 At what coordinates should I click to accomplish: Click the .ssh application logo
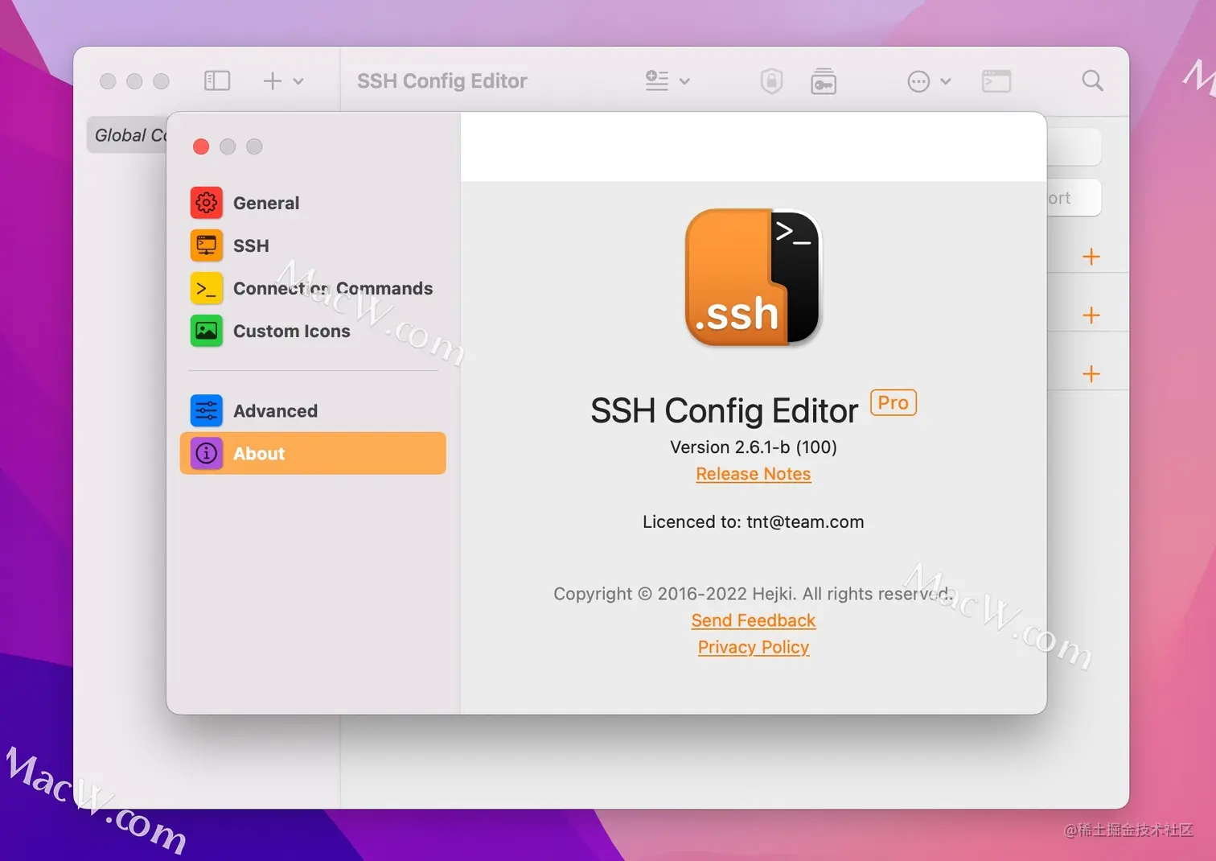pos(754,278)
